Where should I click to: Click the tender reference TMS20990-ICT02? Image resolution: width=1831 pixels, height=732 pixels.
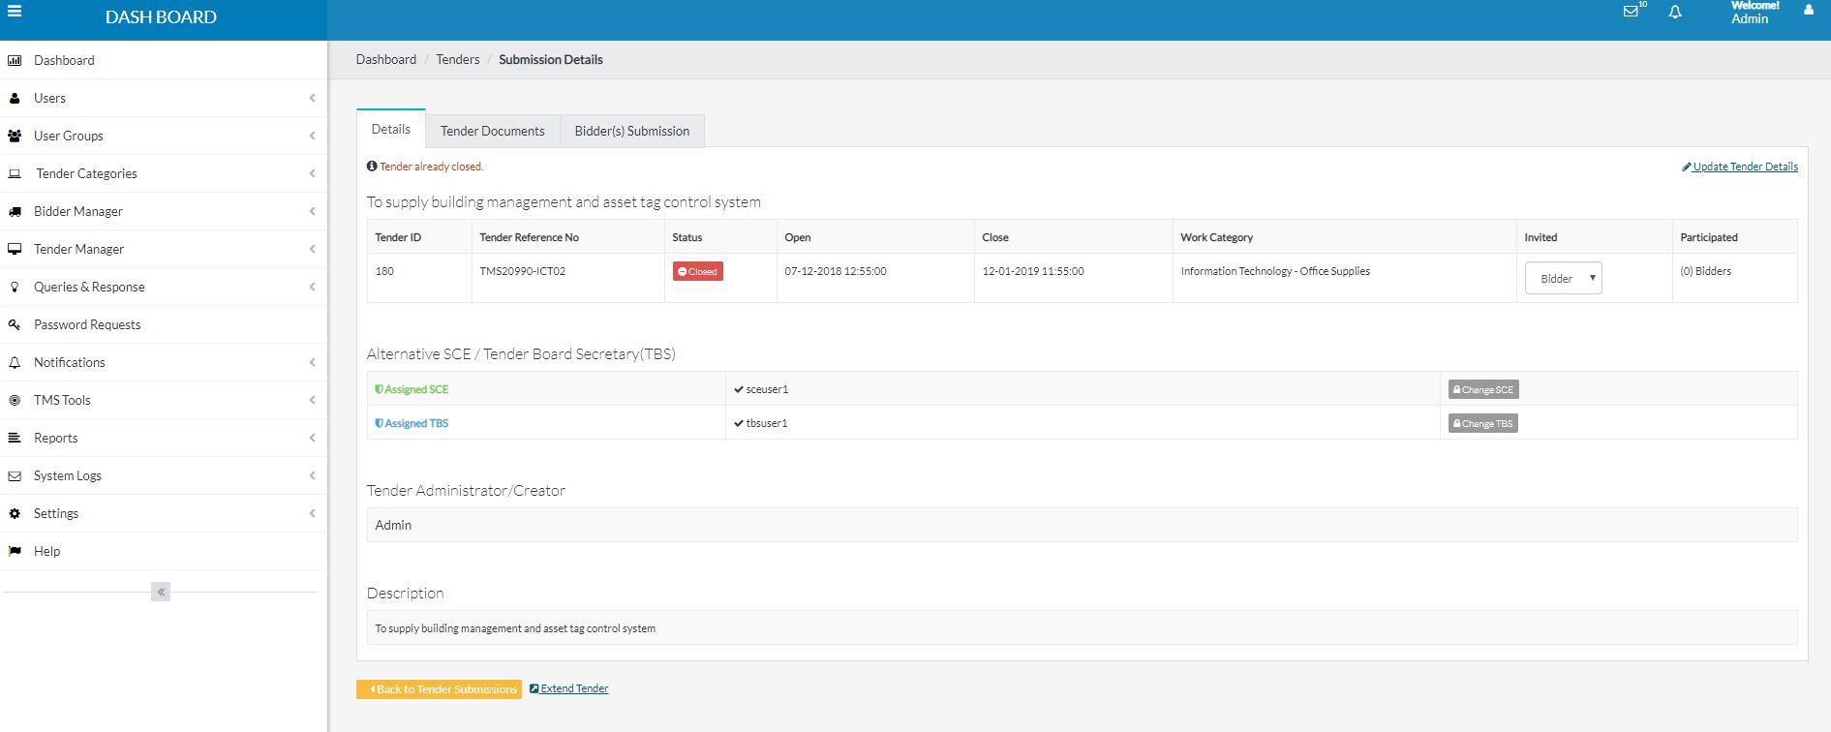(x=523, y=271)
